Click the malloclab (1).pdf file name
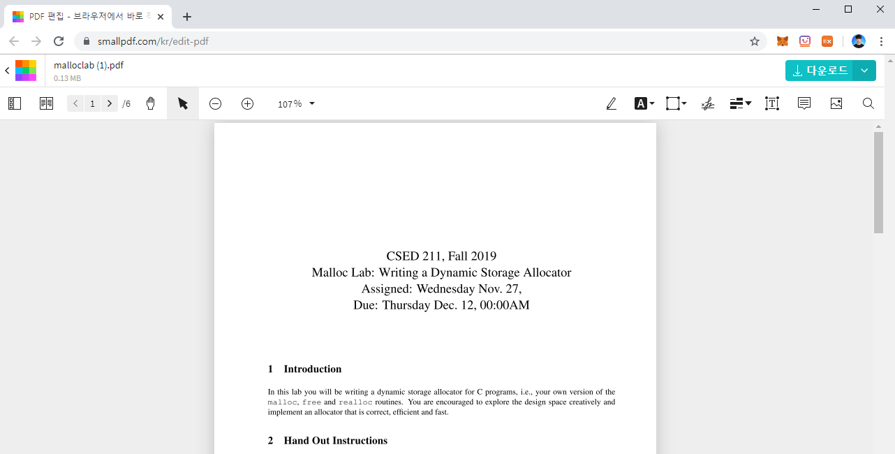895x454 pixels. [x=89, y=65]
